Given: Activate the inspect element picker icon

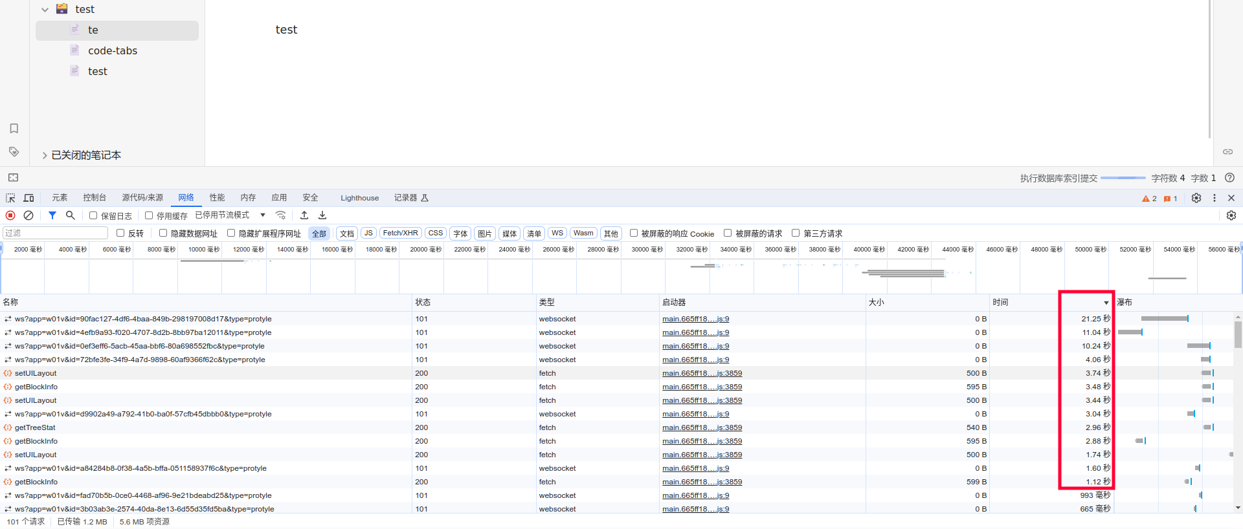Looking at the screenshot, I should (x=10, y=198).
